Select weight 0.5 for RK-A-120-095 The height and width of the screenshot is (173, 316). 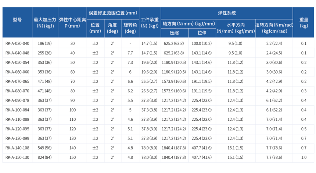click(304, 129)
